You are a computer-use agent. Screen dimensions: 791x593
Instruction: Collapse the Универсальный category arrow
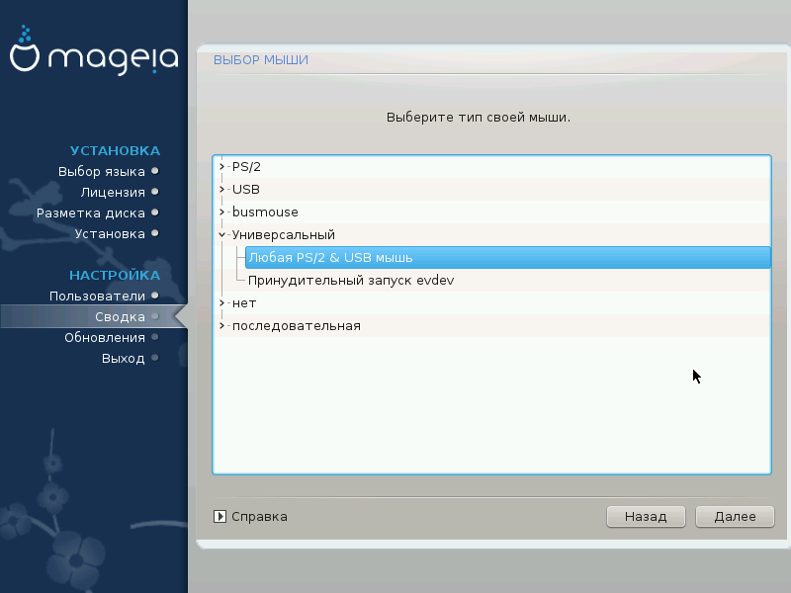[x=221, y=234]
